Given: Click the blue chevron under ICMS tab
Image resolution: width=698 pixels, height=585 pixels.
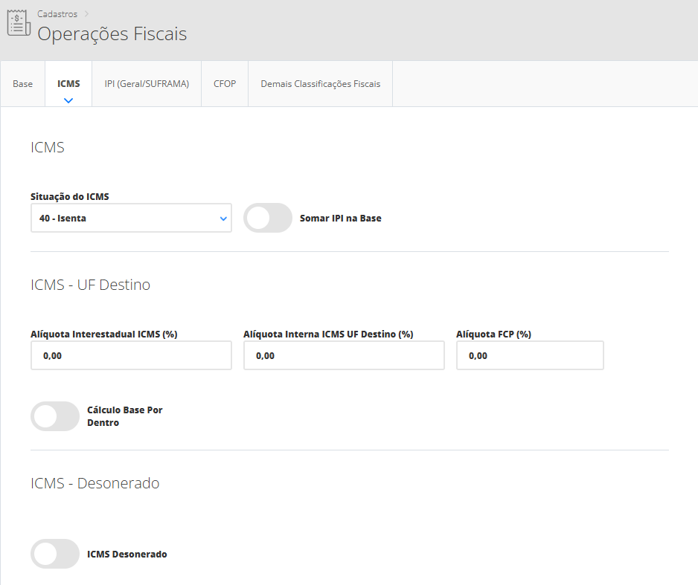Looking at the screenshot, I should click(68, 100).
